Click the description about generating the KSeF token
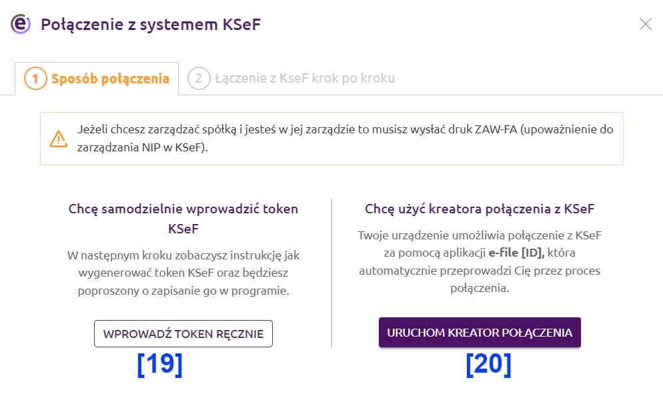 coord(183,273)
